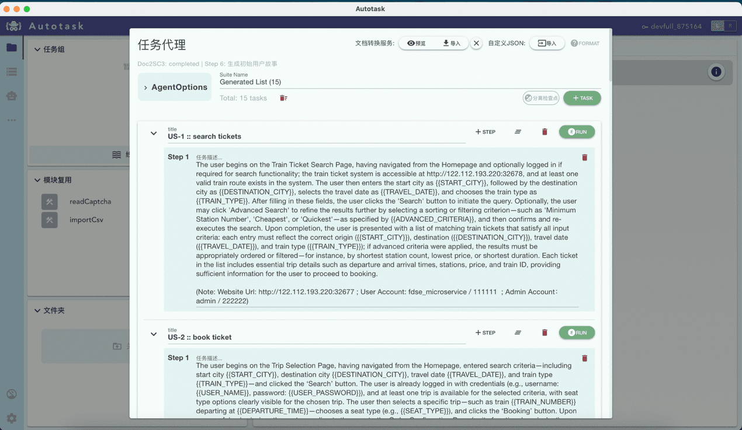Click the preview (预览) eye button

click(x=417, y=43)
